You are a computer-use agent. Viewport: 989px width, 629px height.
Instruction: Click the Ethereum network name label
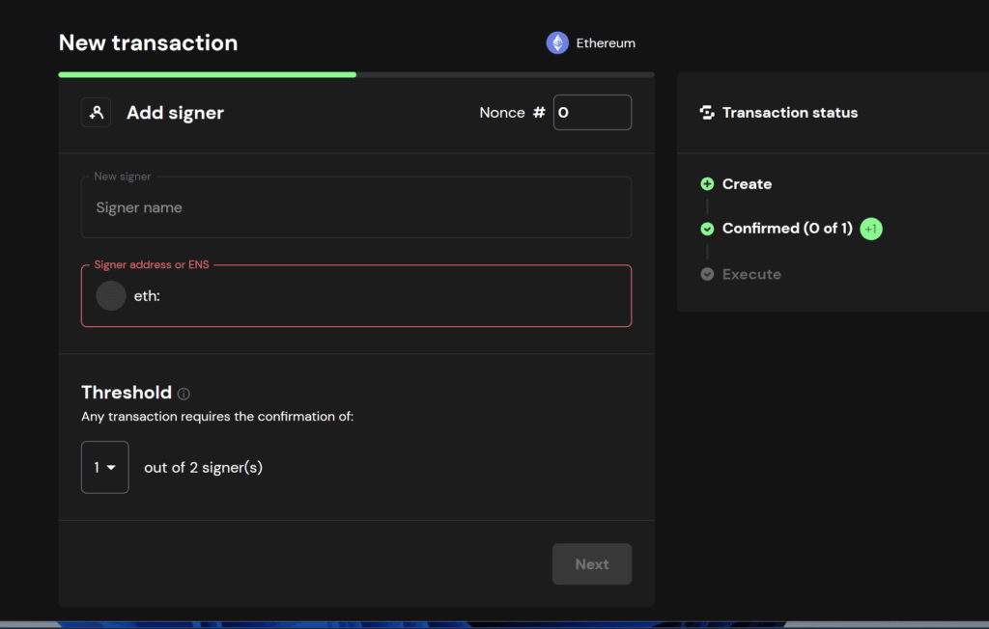tap(606, 43)
